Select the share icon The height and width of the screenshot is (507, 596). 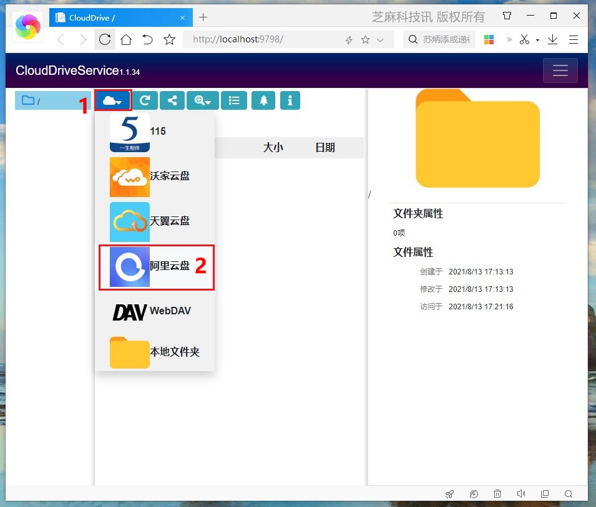(x=172, y=100)
